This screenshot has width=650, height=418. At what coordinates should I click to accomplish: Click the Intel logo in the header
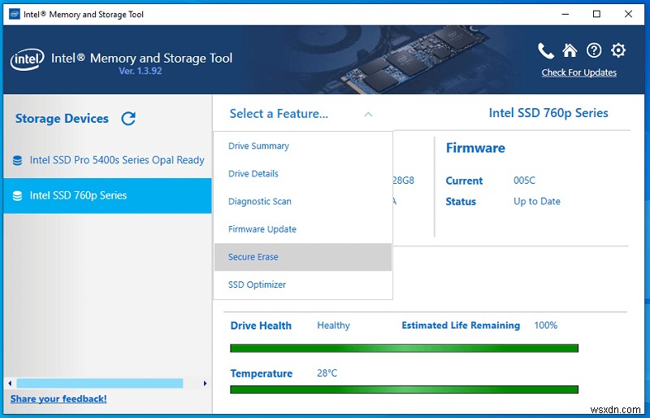[x=27, y=60]
